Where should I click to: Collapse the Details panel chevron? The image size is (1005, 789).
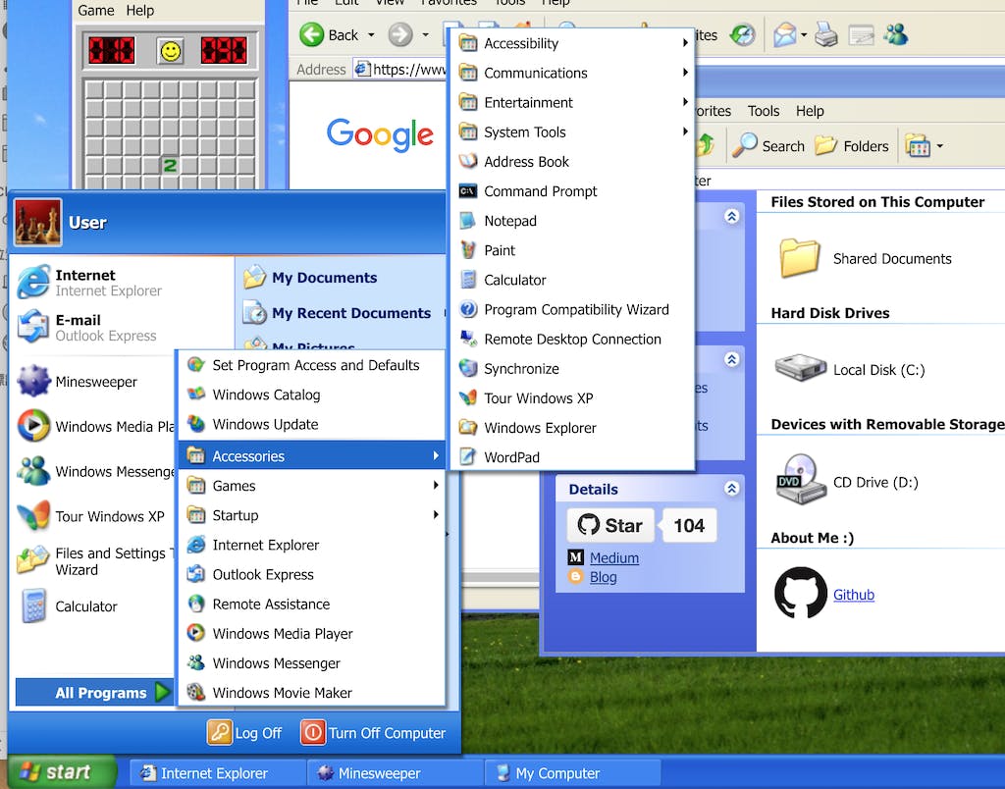[x=731, y=488]
